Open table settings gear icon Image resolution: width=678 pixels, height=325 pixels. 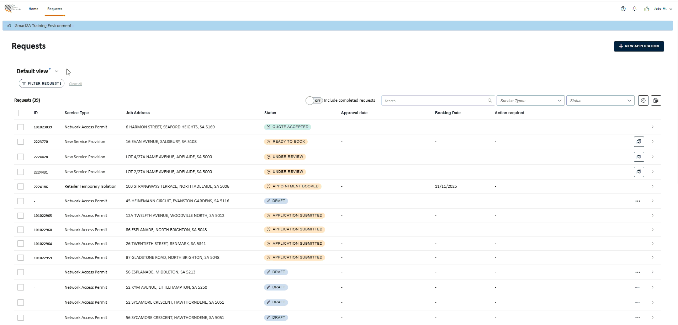pos(643,101)
